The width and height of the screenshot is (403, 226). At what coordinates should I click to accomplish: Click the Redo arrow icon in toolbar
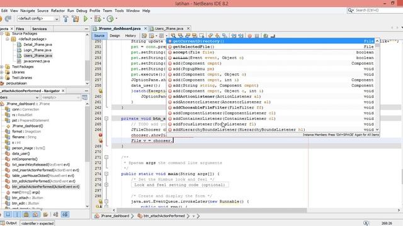8,18
